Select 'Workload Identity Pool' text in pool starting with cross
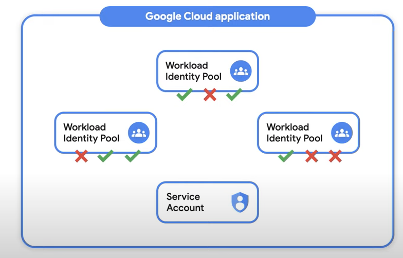The height and width of the screenshot is (258, 403). point(91,133)
